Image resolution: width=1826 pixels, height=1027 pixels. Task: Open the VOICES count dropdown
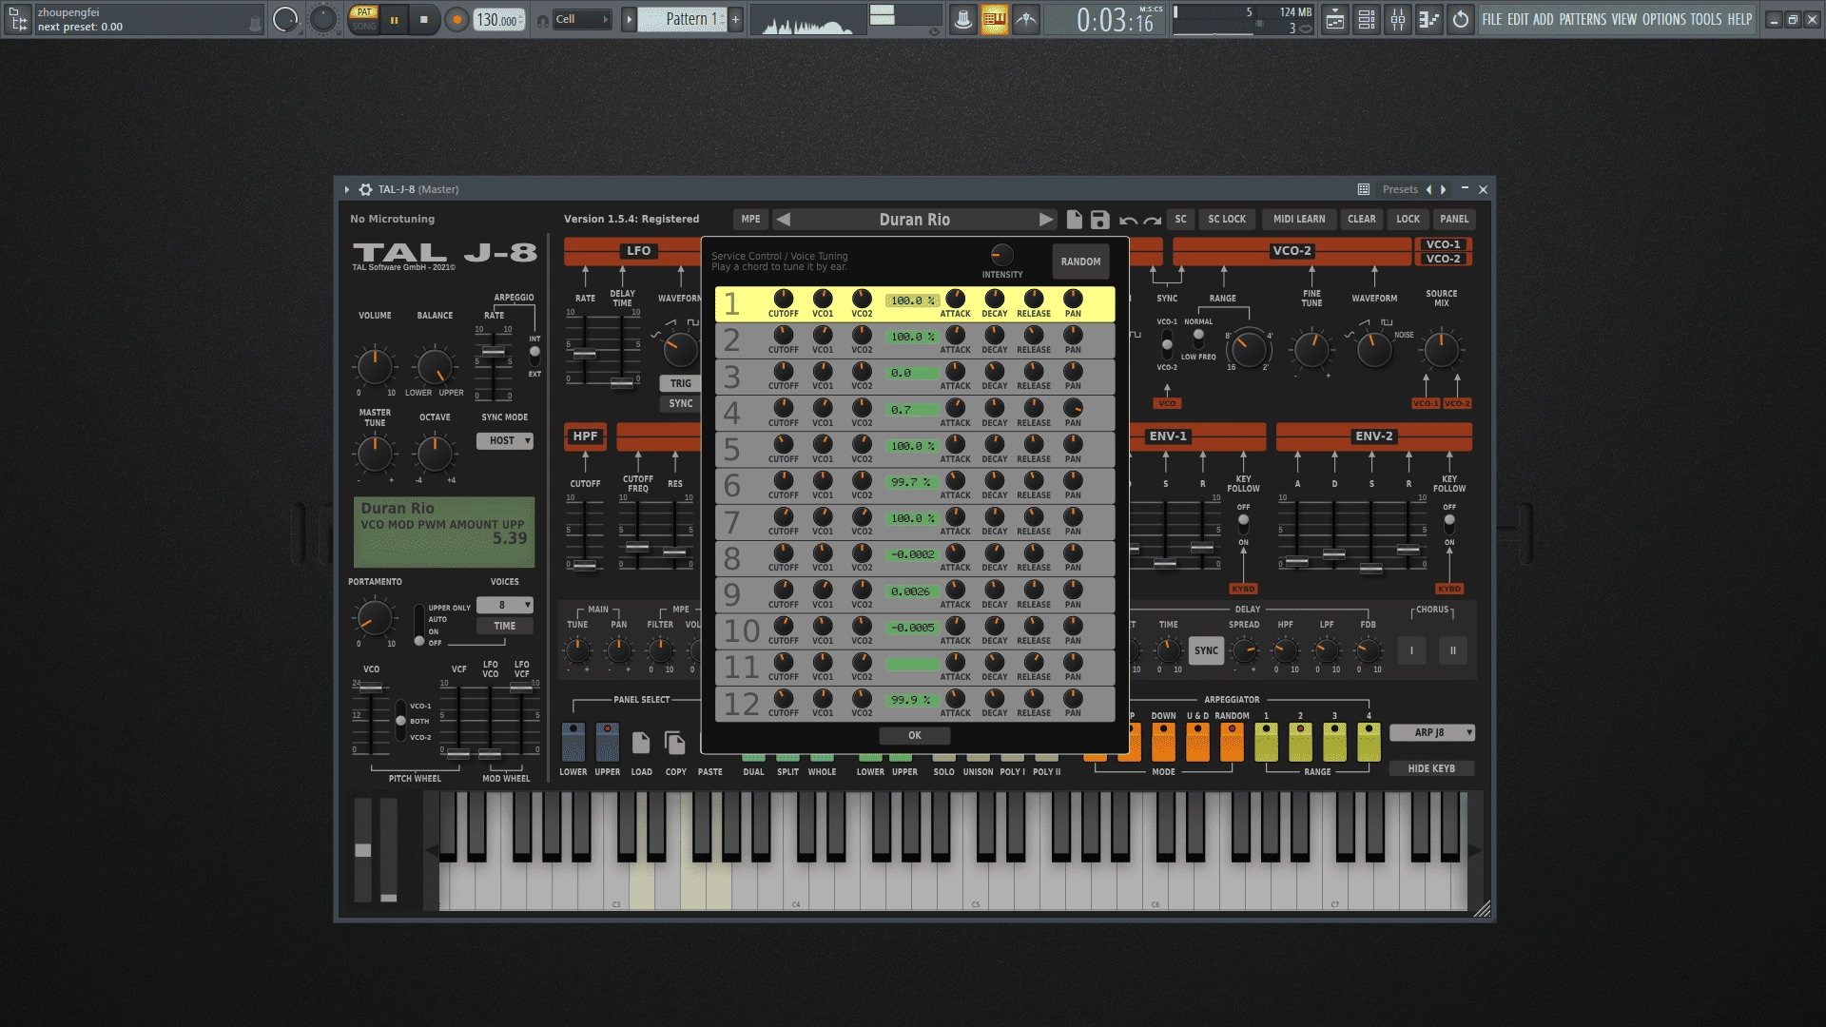[x=504, y=605]
